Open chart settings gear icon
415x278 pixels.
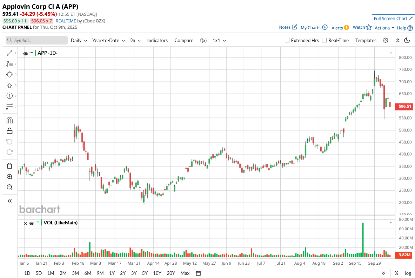pyautogui.click(x=386, y=40)
